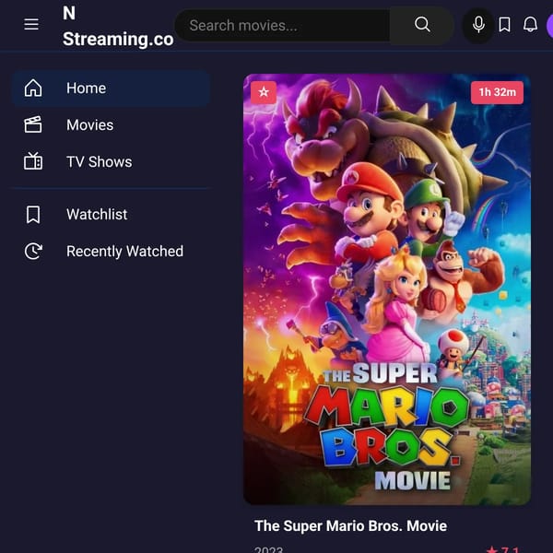Click the N Streaming.co logo
The width and height of the screenshot is (553, 553).
(x=118, y=26)
